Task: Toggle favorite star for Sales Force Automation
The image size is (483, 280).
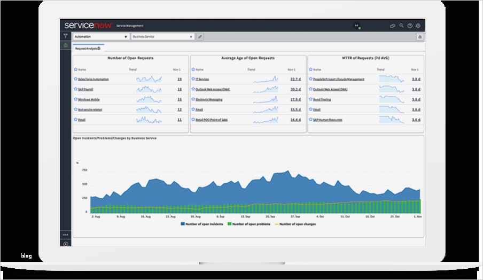Action: coord(75,79)
